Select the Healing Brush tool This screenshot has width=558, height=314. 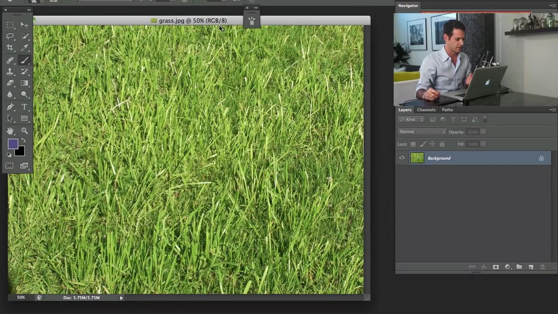pos(10,60)
